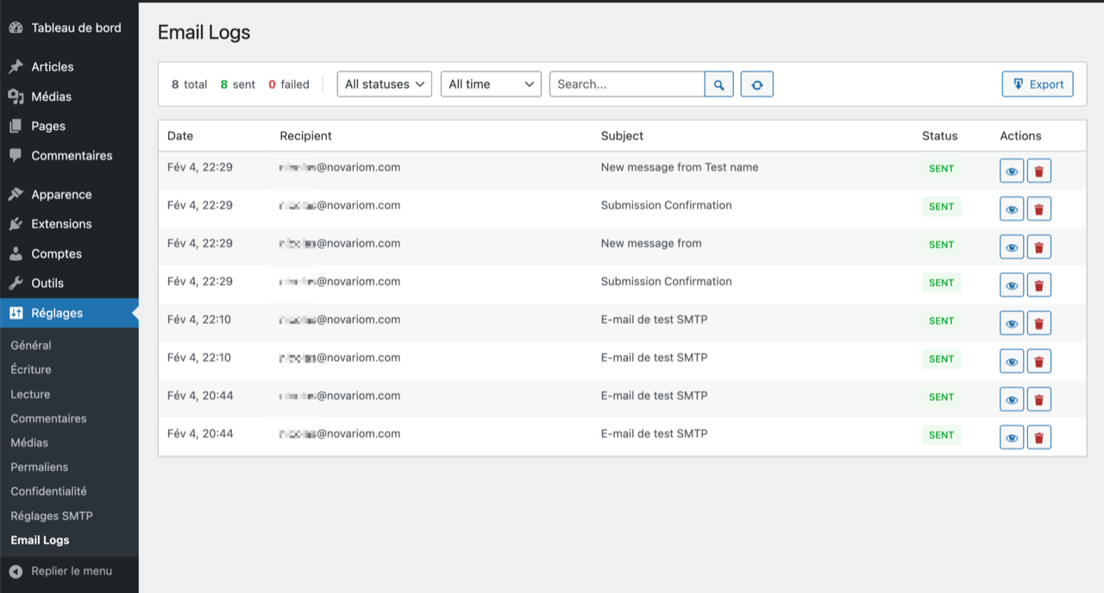Open the Médias library sidebar icon
Screen dimensions: 1104x593
18,96
